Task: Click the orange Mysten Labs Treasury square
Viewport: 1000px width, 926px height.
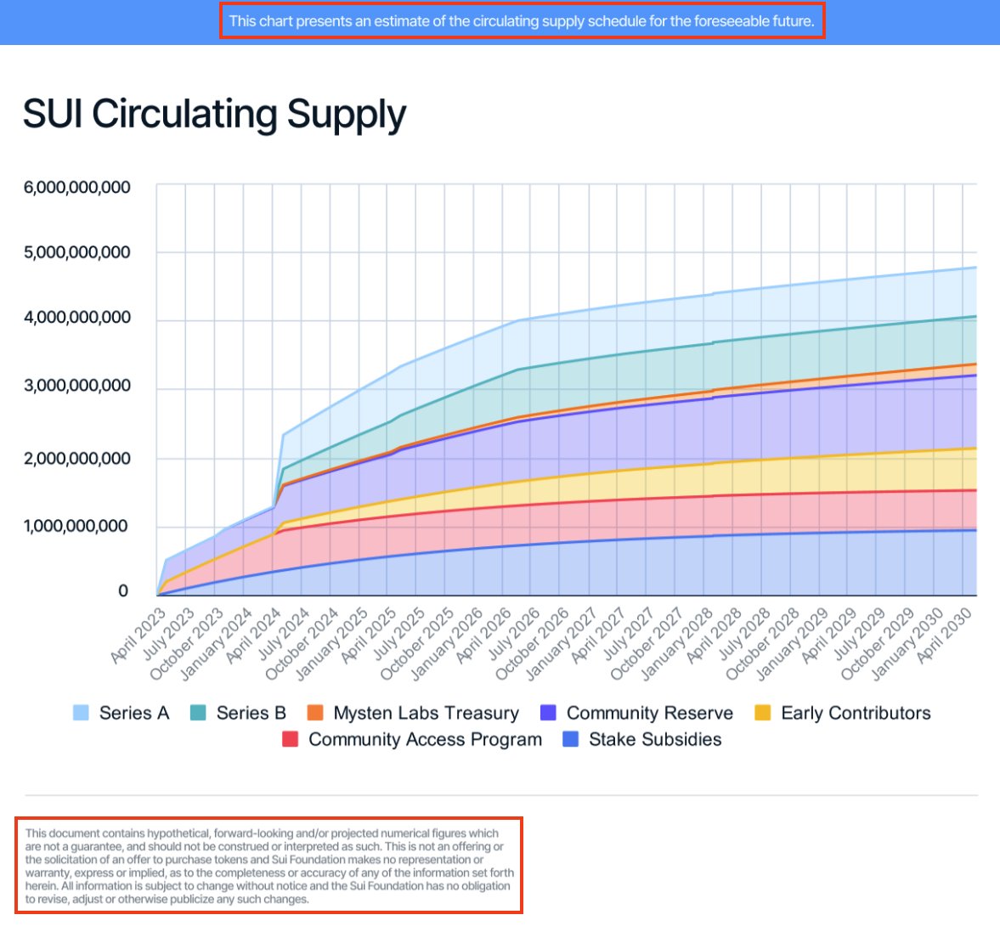Action: pos(315,714)
